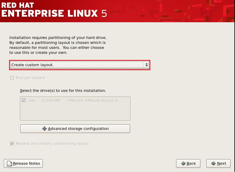This screenshot has height=172, width=235.
Task: Click the right arrow icon on Next
Action: [x=213, y=164]
